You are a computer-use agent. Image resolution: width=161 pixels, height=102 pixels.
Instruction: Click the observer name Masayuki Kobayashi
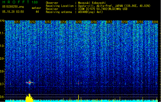[92, 3]
